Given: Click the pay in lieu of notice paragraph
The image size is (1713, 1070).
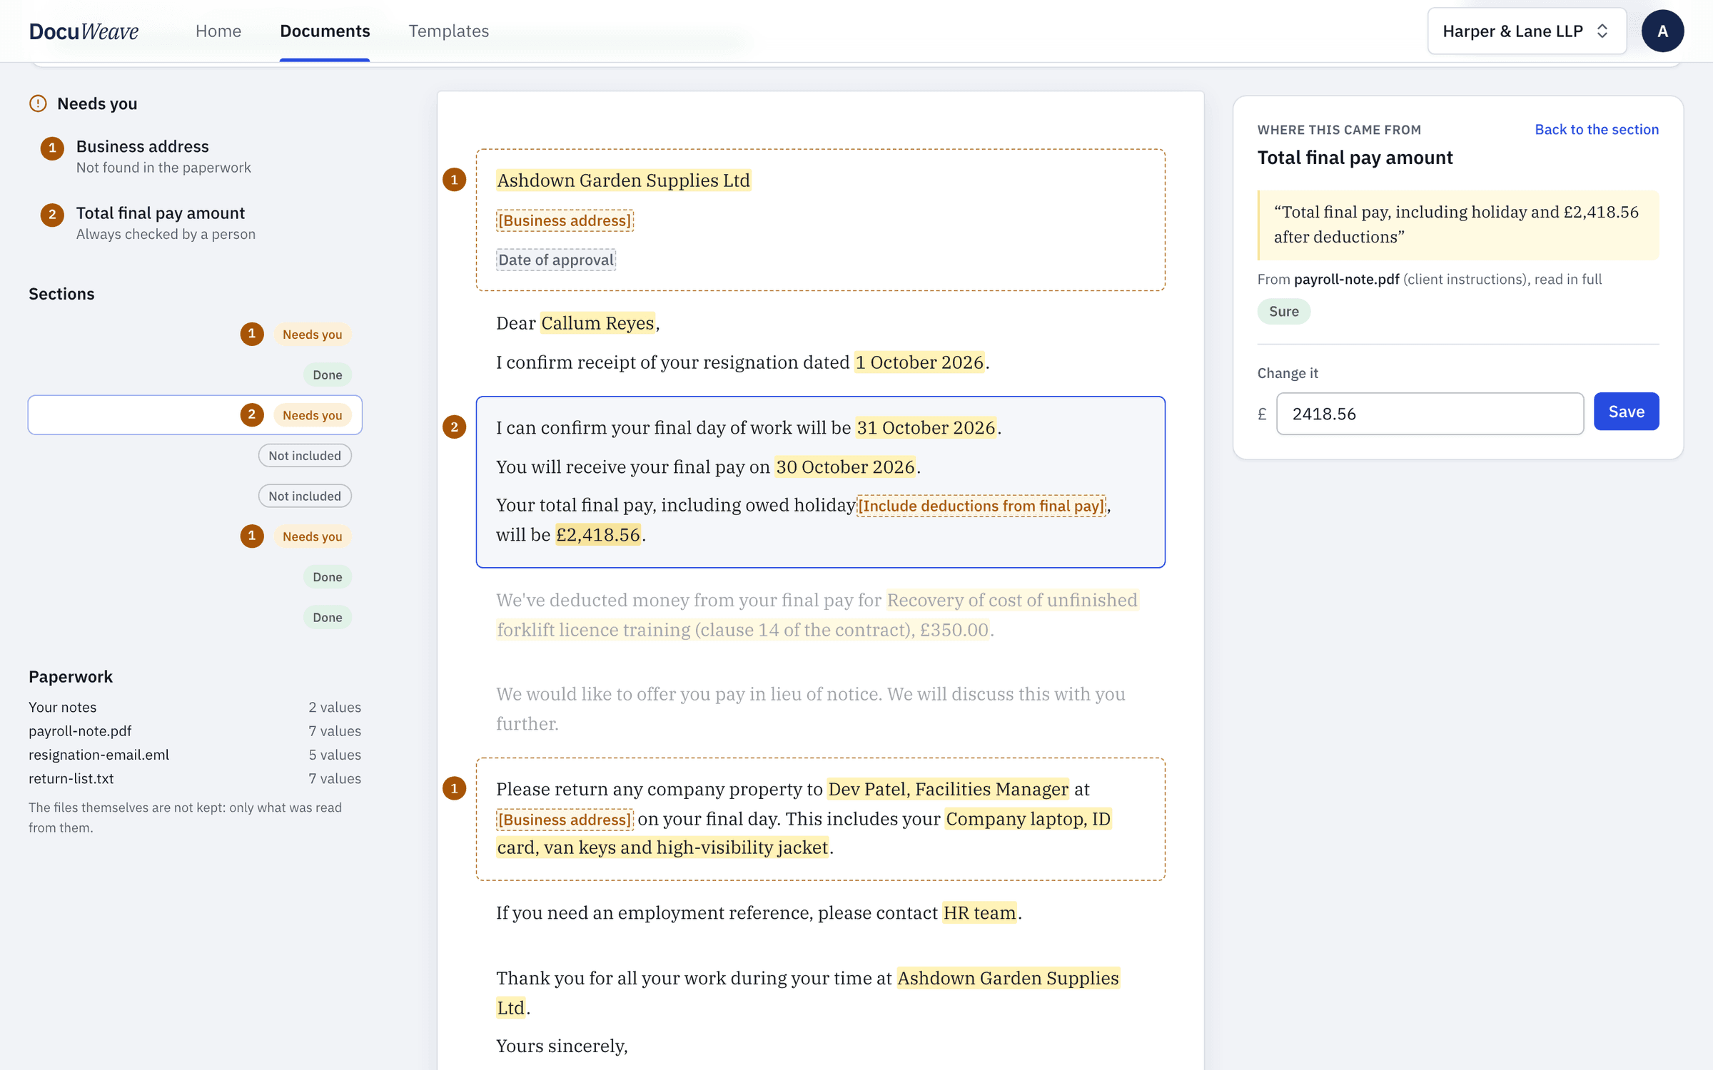Looking at the screenshot, I should click(811, 708).
